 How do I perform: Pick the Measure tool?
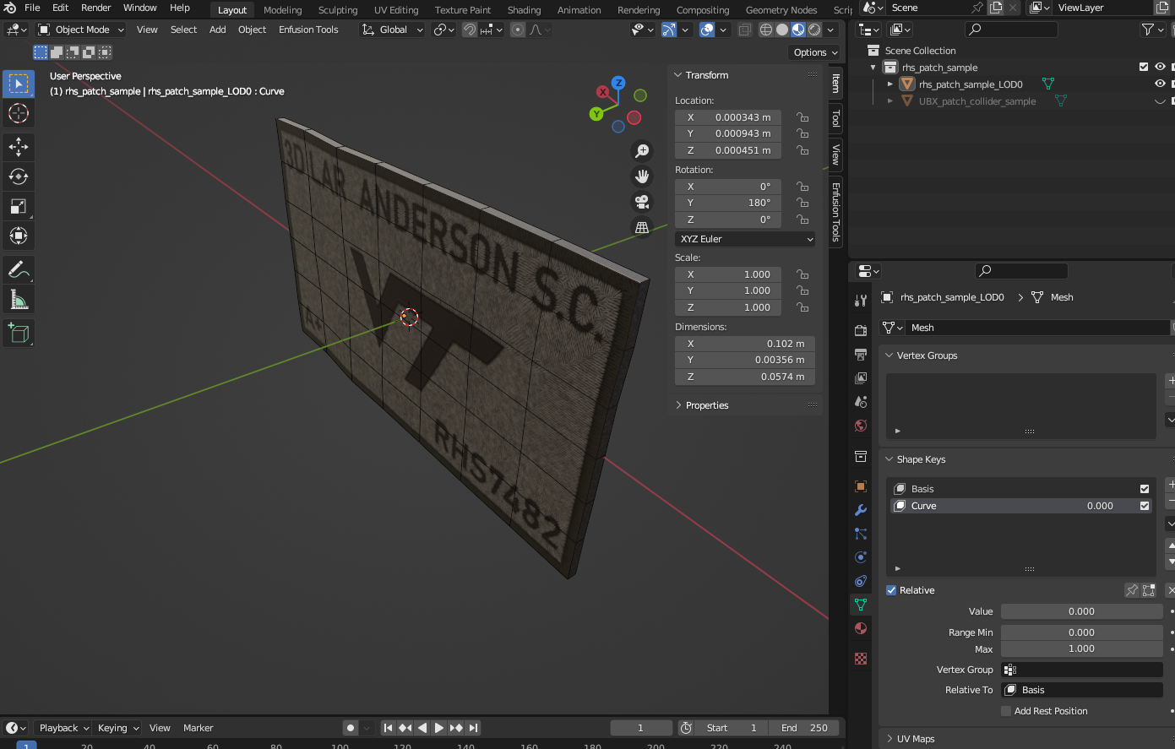[x=19, y=300]
